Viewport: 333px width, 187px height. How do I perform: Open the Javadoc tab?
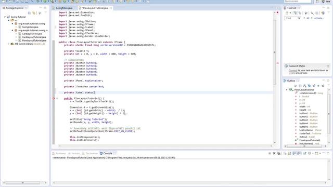point(74,153)
